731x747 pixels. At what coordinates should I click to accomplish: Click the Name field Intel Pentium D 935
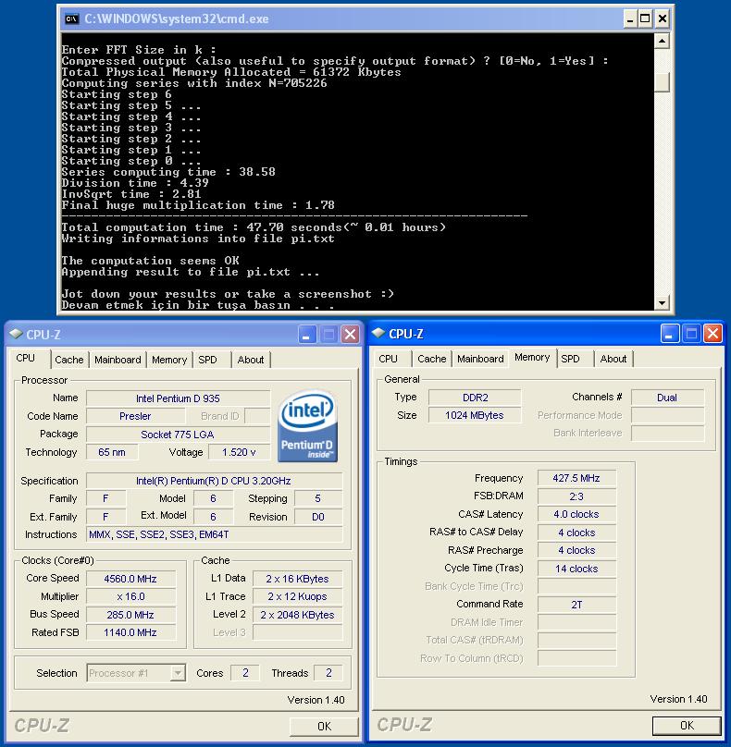pos(178,398)
